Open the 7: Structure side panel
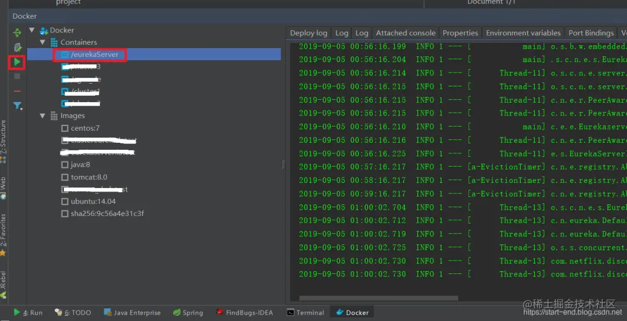 3,141
